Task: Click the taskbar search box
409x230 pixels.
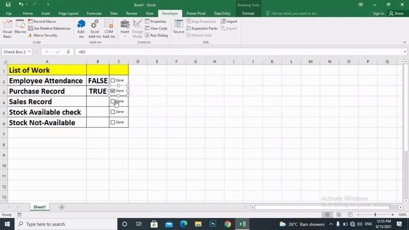Action: point(66,224)
